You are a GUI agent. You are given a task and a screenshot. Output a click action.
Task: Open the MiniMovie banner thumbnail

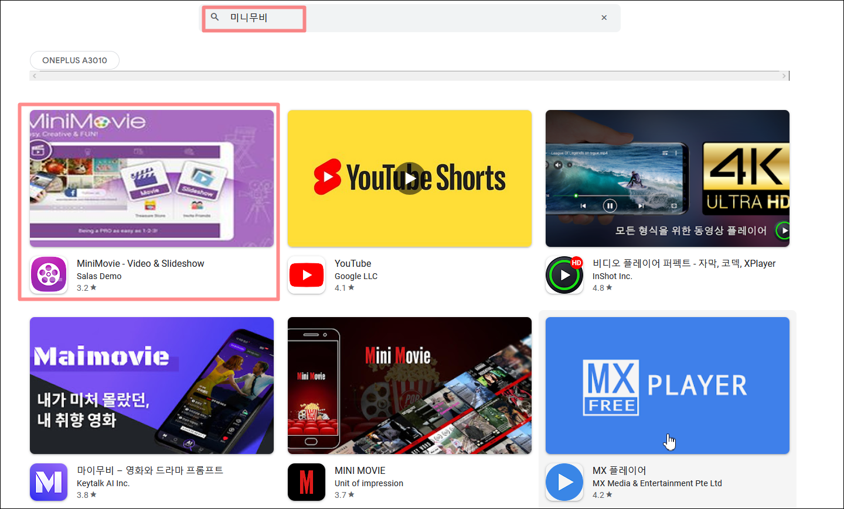[152, 178]
